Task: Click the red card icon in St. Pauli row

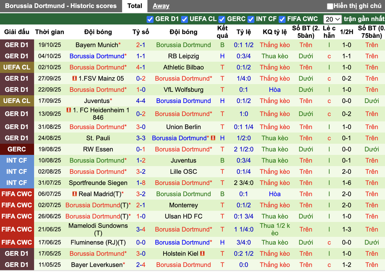Action: (213, 138)
